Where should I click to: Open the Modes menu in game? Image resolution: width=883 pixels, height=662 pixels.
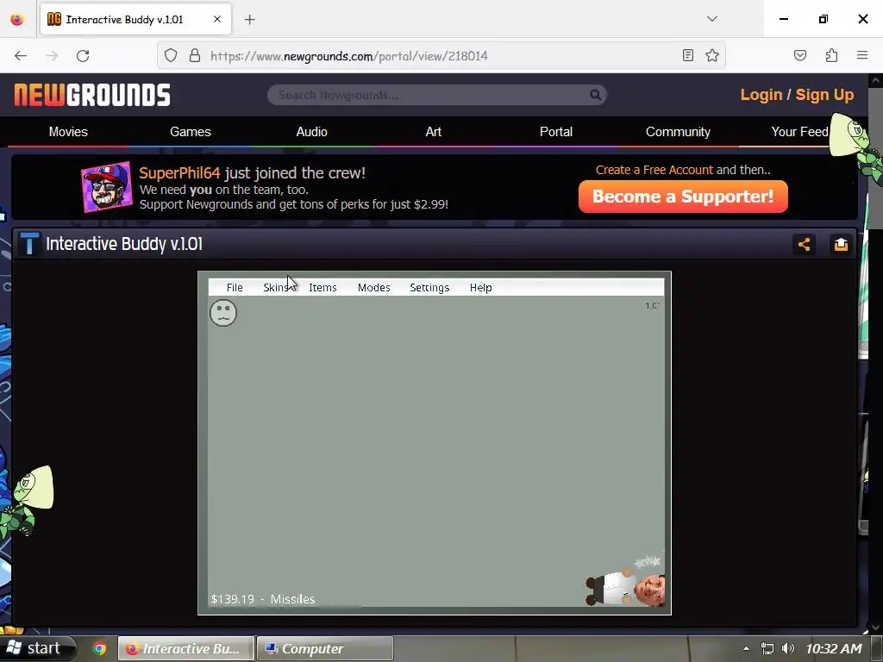tap(374, 288)
